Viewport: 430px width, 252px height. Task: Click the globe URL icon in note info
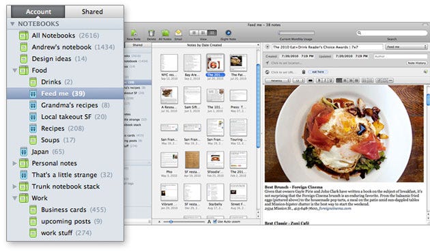tap(268, 72)
